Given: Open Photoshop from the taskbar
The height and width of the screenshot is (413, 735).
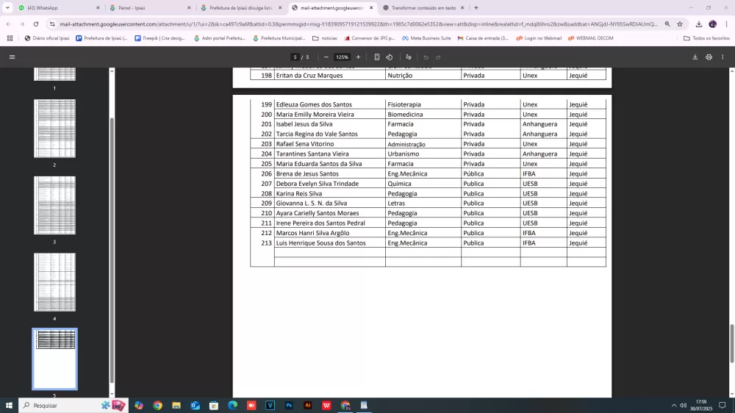Looking at the screenshot, I should click(x=289, y=405).
